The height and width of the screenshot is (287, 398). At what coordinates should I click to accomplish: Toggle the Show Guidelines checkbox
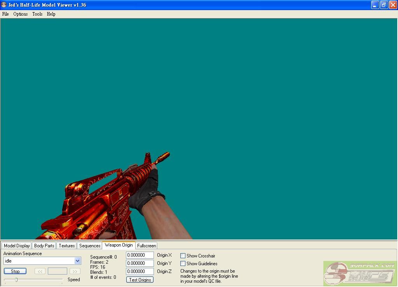[x=183, y=264]
